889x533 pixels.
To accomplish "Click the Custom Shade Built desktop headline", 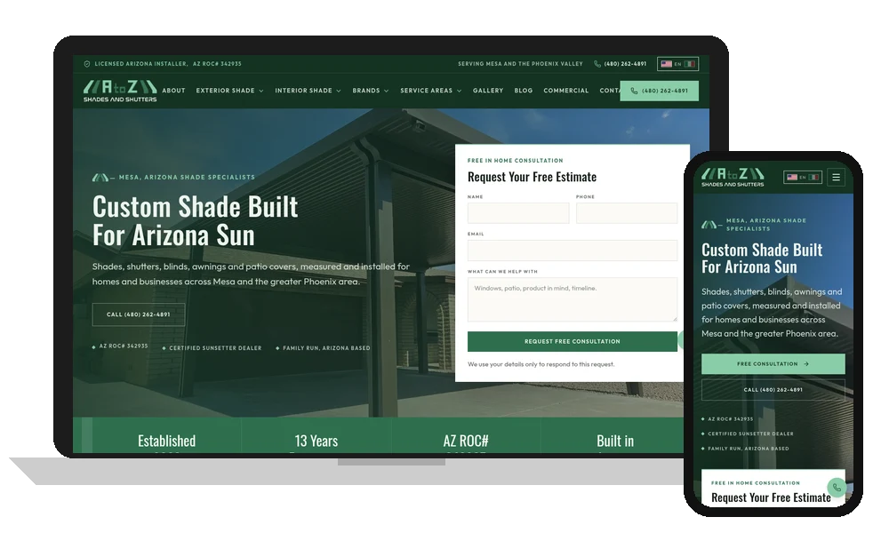I will [195, 221].
